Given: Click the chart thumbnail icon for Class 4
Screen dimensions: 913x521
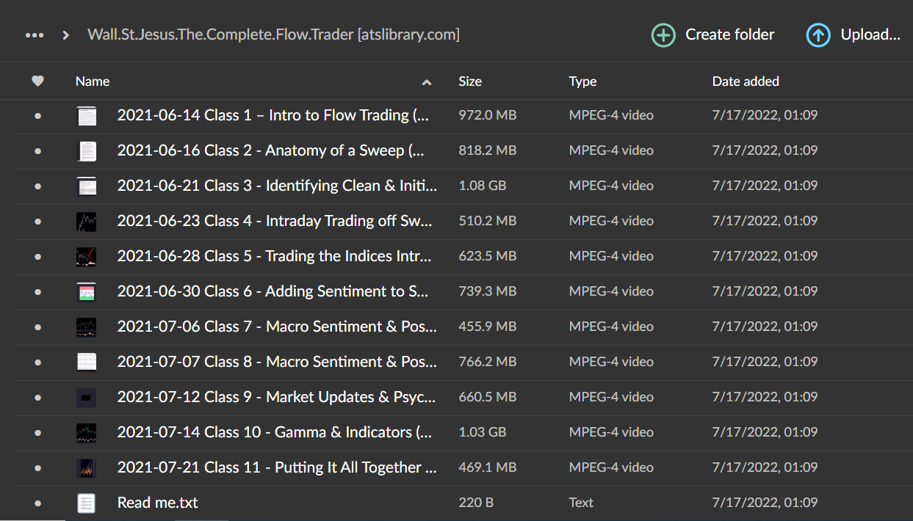Looking at the screenshot, I should [x=87, y=221].
